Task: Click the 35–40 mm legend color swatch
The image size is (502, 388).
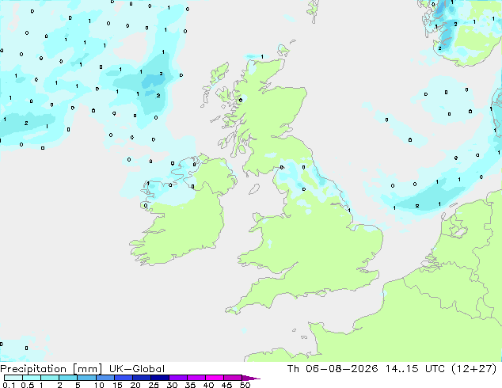Action: click(196, 378)
